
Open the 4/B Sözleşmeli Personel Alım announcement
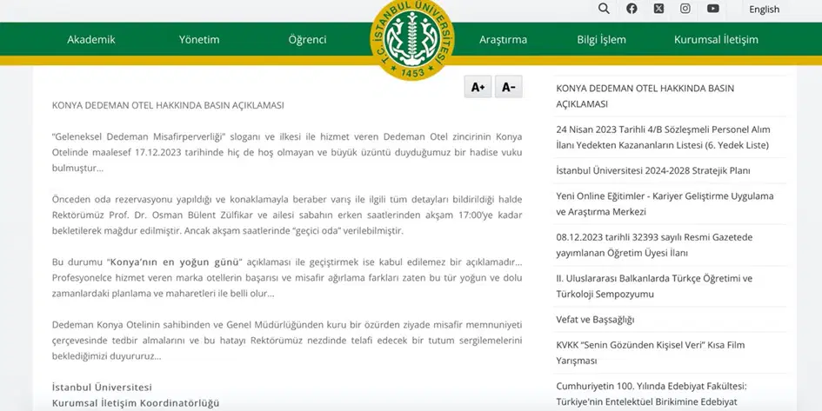[662, 136]
